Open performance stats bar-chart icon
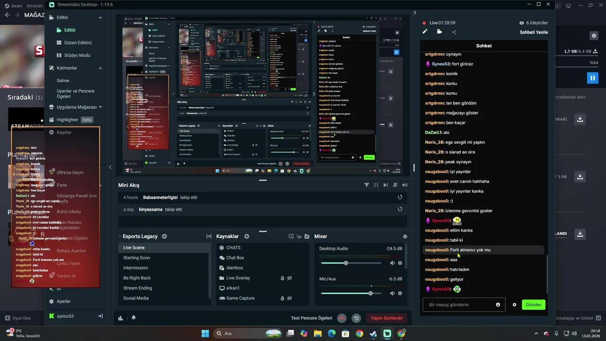 tap(120, 318)
